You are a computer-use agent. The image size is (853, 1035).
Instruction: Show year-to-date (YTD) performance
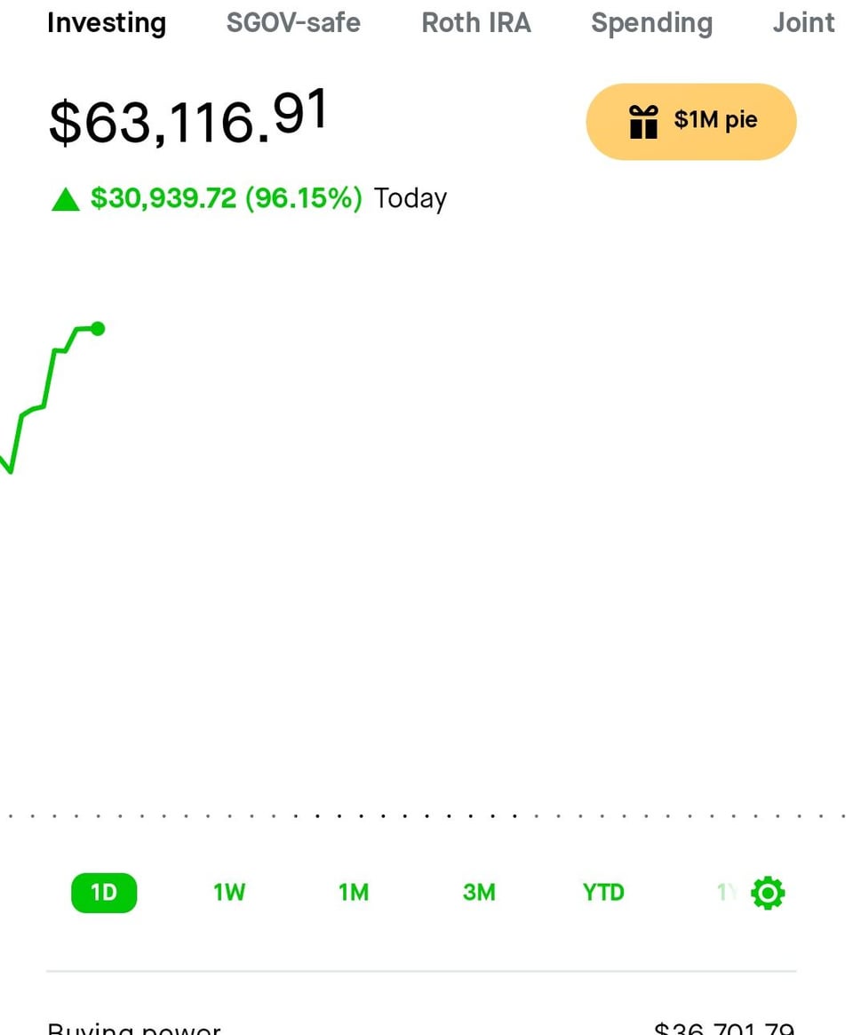pyautogui.click(x=603, y=893)
